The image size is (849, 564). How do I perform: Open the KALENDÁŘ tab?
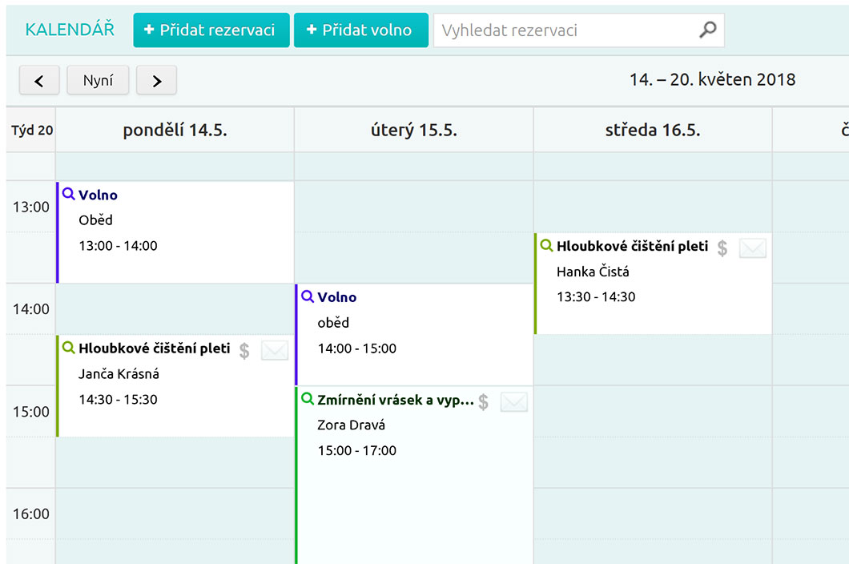[x=70, y=30]
